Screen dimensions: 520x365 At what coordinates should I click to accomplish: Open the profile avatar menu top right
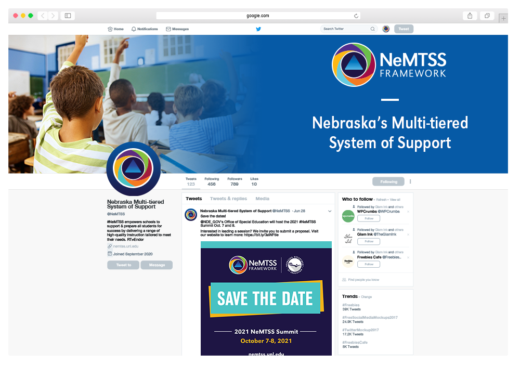(386, 29)
